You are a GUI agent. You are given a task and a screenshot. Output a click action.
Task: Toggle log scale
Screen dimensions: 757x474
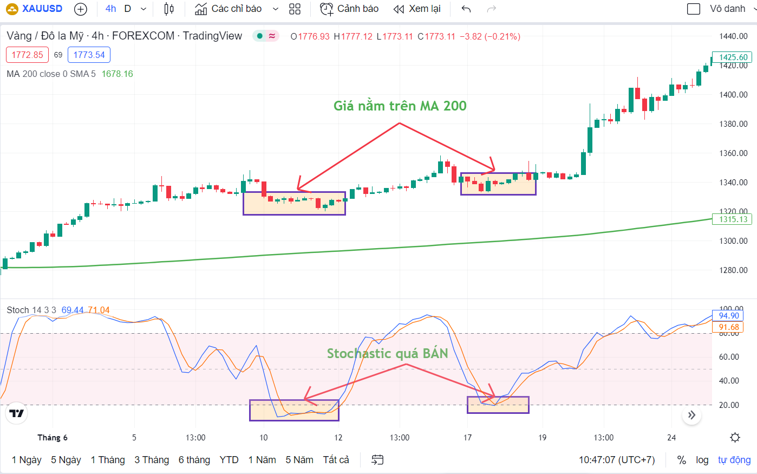[702, 460]
